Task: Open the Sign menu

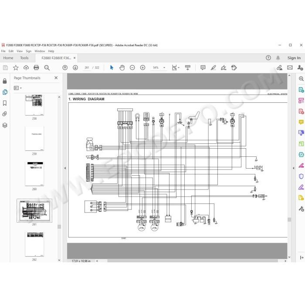Action: 29,51
